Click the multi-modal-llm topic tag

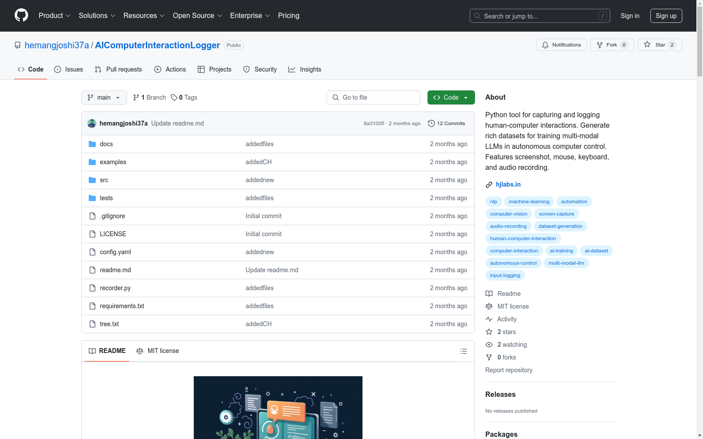click(x=566, y=263)
